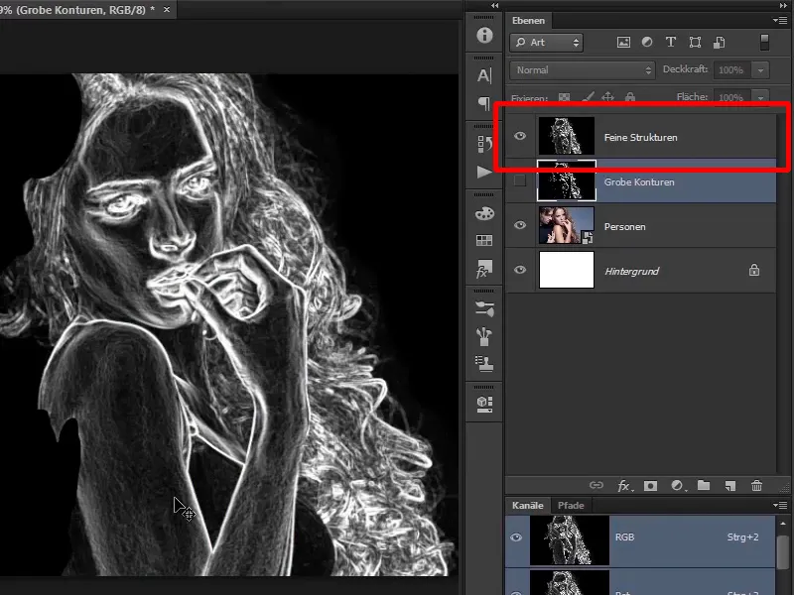
Task: Click the Deckkraft opacity value field
Action: pyautogui.click(x=732, y=70)
